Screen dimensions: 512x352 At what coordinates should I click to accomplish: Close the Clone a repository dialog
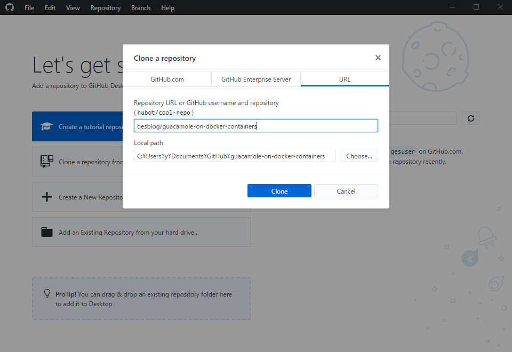tap(378, 58)
